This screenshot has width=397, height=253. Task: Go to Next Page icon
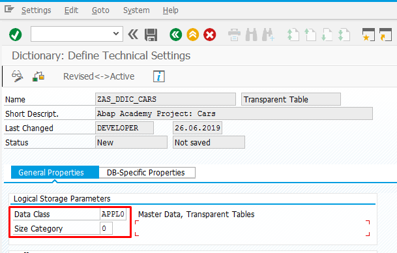pyautogui.click(x=327, y=35)
